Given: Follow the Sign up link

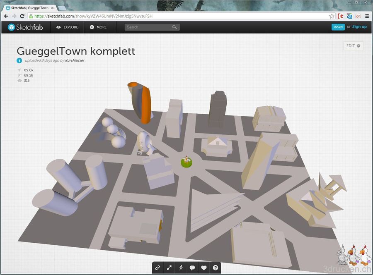Looking at the screenshot, I should 359,26.
